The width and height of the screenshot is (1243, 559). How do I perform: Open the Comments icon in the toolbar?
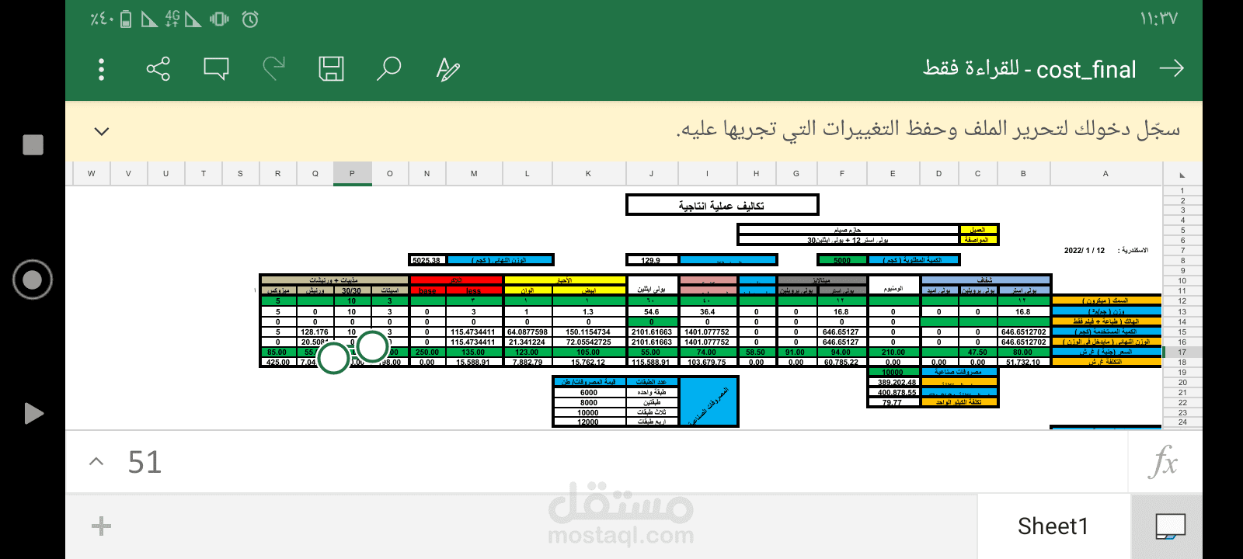pyautogui.click(x=216, y=69)
